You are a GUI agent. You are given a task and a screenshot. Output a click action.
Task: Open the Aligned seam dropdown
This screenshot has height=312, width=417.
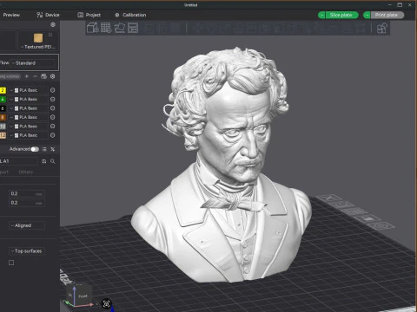[x=27, y=225]
